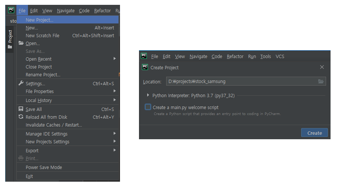Screen dimensions: 338x188
Task: Click the Project folder icon in sidebar
Action: [10, 47]
